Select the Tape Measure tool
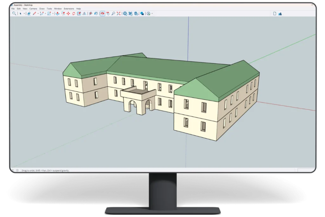Screen dimensions: 325x217 91,13
